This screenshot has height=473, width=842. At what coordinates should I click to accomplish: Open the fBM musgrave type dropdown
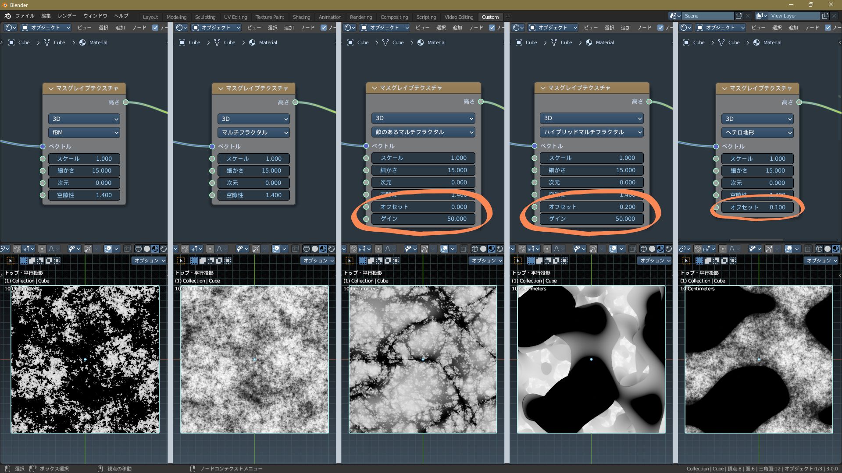tap(84, 132)
